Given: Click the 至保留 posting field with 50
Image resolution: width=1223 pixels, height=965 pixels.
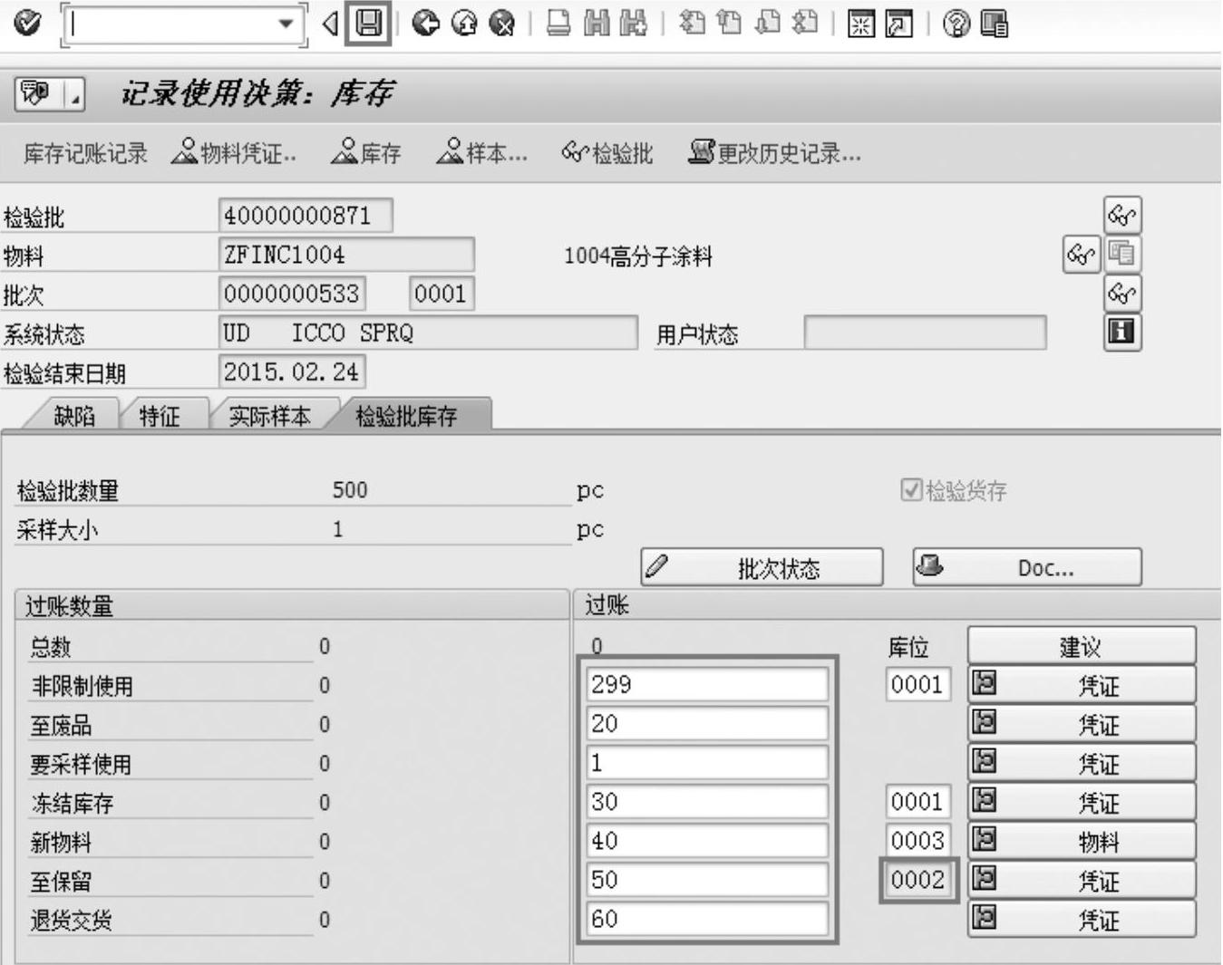Looking at the screenshot, I should click(707, 879).
